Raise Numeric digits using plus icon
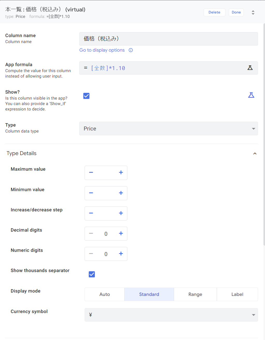The height and width of the screenshot is (340, 265). tap(121, 254)
